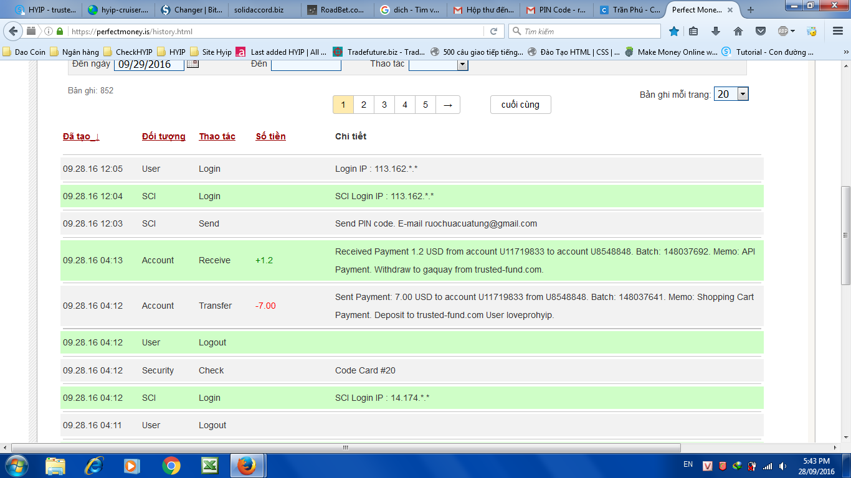Open the bookmarks list icon in the toolbar
851x478 pixels.
point(693,31)
